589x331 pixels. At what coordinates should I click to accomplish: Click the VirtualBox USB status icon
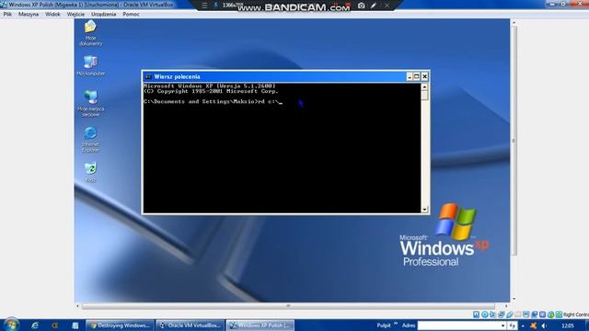(510, 314)
